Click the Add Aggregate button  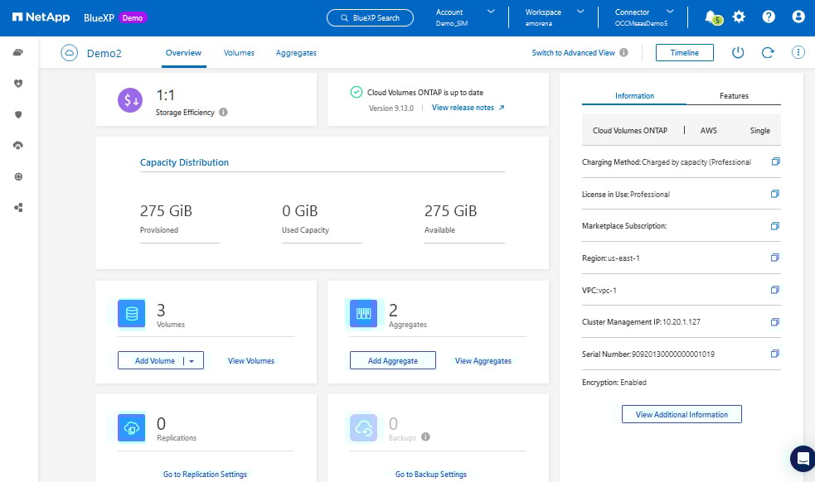[x=393, y=361]
